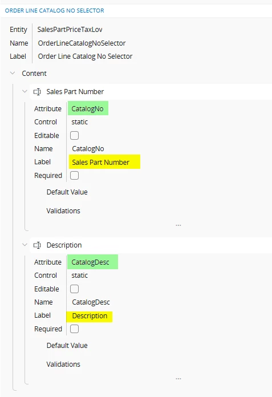Click the field icon beside Description header

click(37, 245)
